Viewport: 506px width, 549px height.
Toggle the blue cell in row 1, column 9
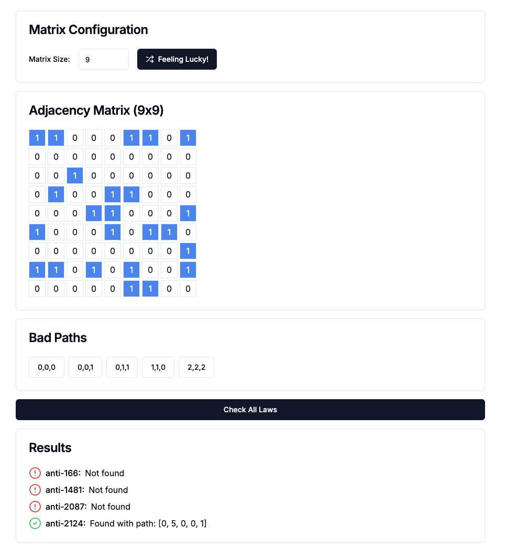[188, 138]
